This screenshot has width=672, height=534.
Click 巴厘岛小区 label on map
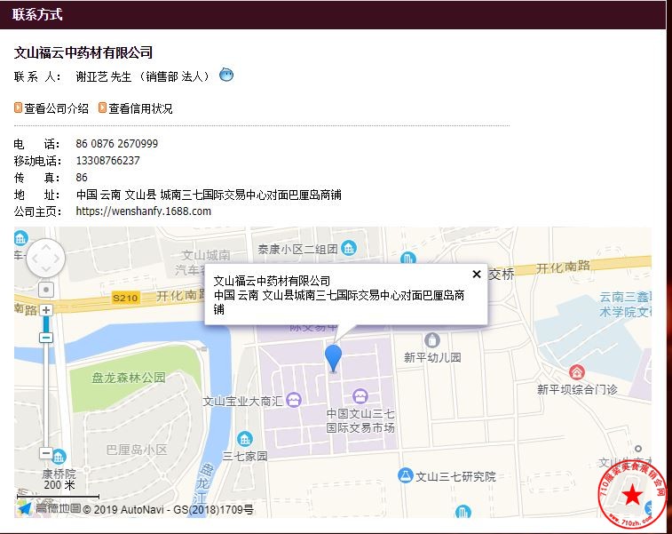click(137, 450)
